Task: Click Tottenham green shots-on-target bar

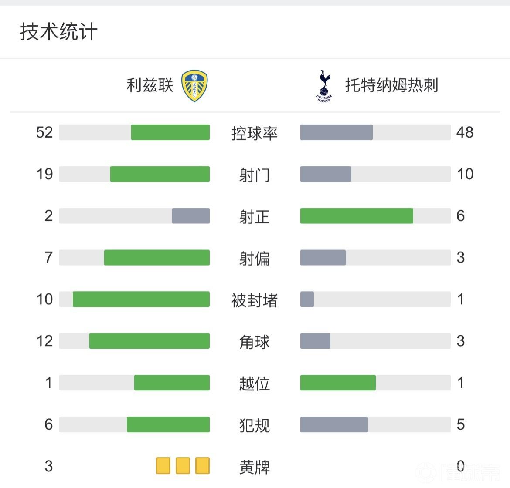Action: (357, 216)
